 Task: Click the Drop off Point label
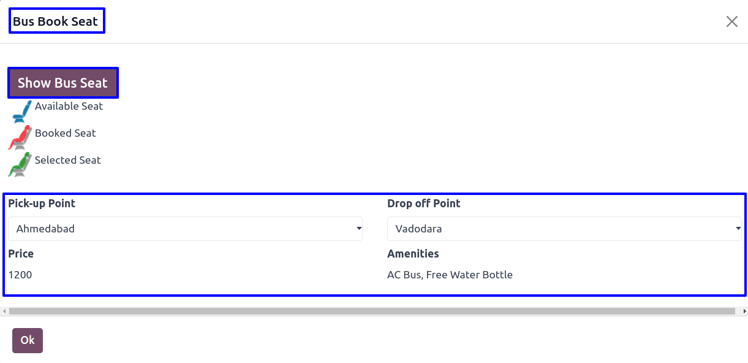click(423, 204)
